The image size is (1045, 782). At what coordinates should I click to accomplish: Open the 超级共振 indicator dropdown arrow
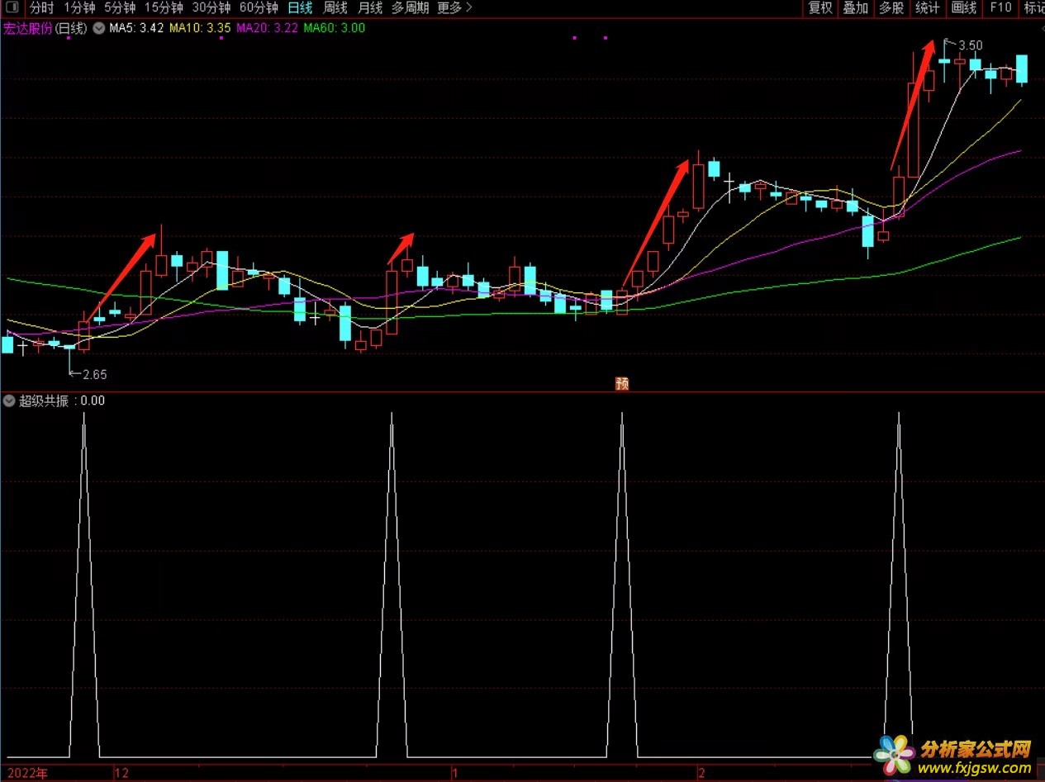[9, 401]
